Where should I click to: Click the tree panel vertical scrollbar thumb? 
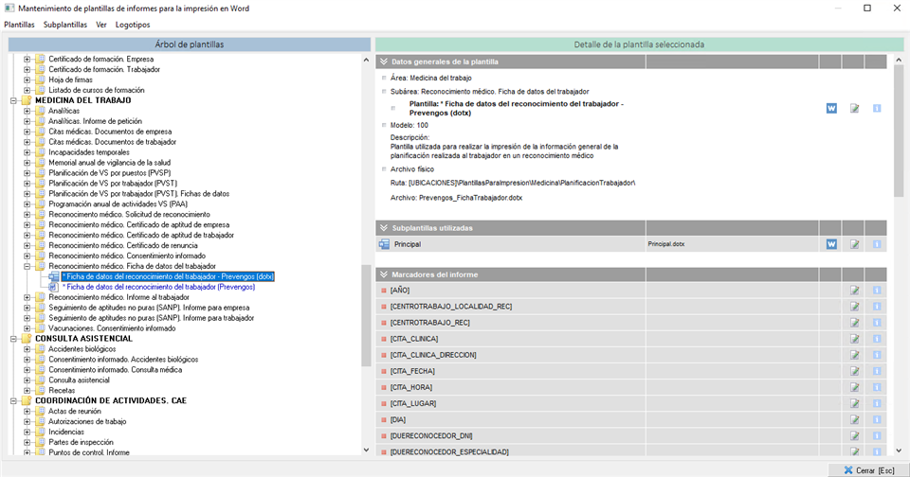coord(366,316)
